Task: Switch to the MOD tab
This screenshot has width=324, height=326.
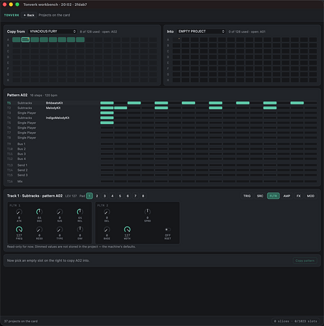Action: pyautogui.click(x=310, y=196)
